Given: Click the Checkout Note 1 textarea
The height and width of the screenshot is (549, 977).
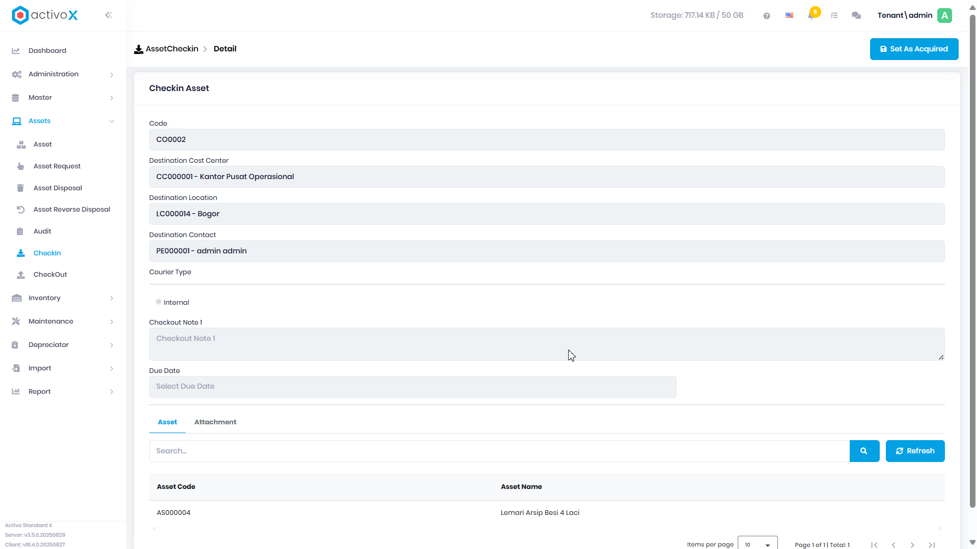Looking at the screenshot, I should pyautogui.click(x=547, y=344).
